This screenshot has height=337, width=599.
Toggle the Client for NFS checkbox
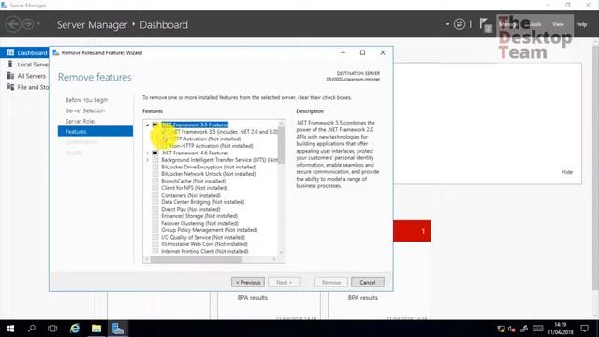[x=155, y=188]
